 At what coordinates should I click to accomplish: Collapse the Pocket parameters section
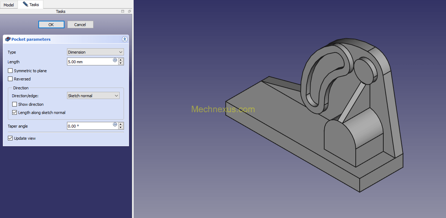click(x=125, y=39)
